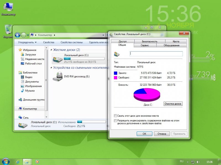Click Отмена in properties dialog

[x=162, y=134]
